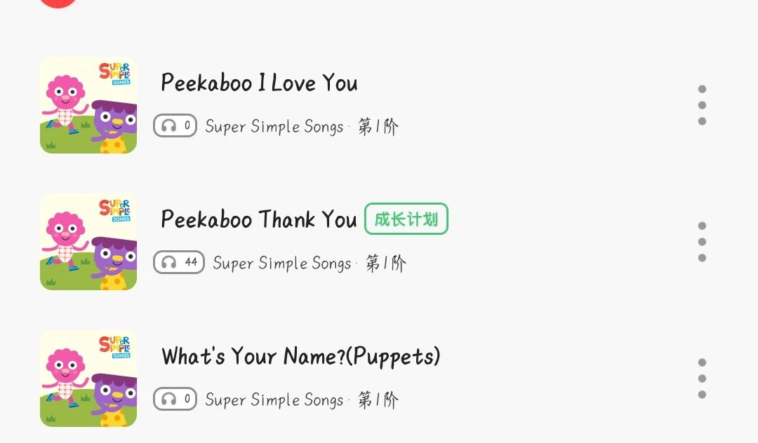Open more options for What's Your Name?(Puppets)
This screenshot has width=758, height=443.
point(702,379)
